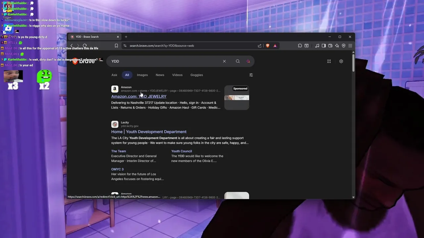Open Brave Shields lion icon

268,46
